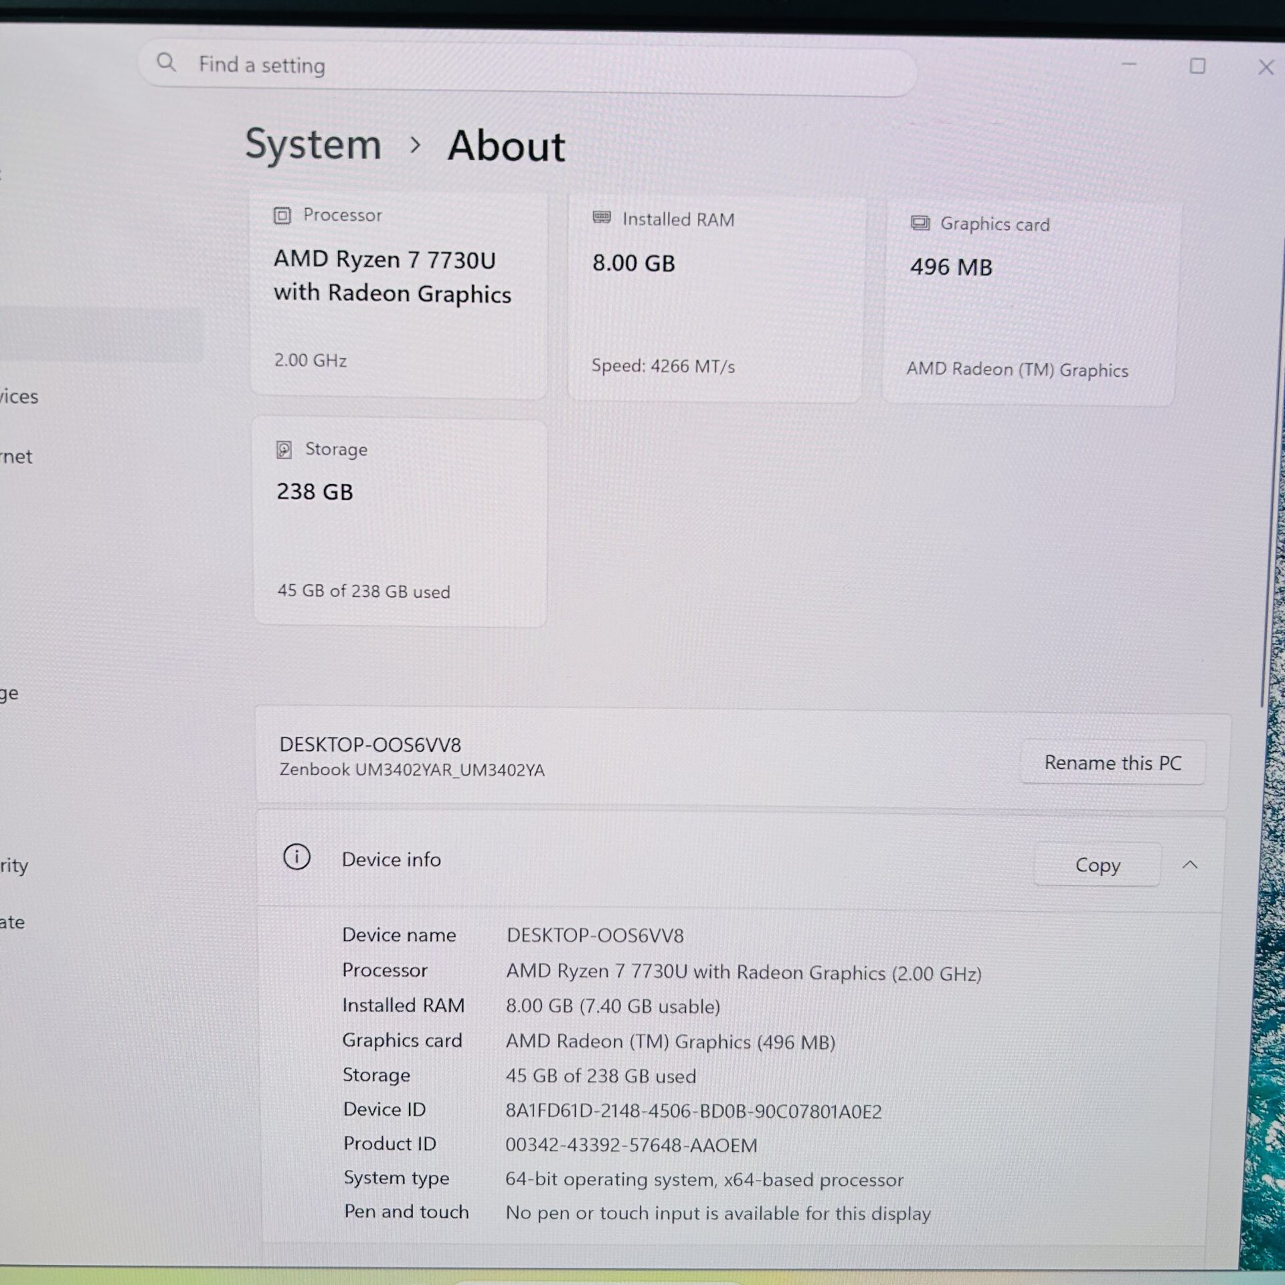Click the Speed: 4266 MT/s text

(663, 365)
